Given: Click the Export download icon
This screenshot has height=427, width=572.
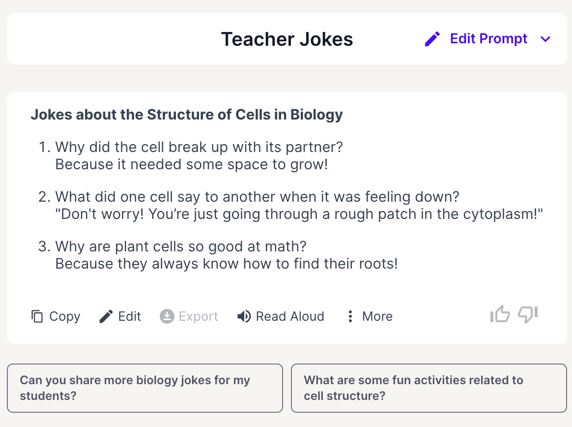Looking at the screenshot, I should [167, 316].
